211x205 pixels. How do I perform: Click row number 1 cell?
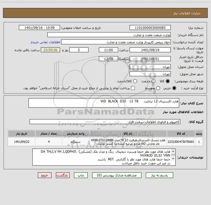click(x=199, y=142)
